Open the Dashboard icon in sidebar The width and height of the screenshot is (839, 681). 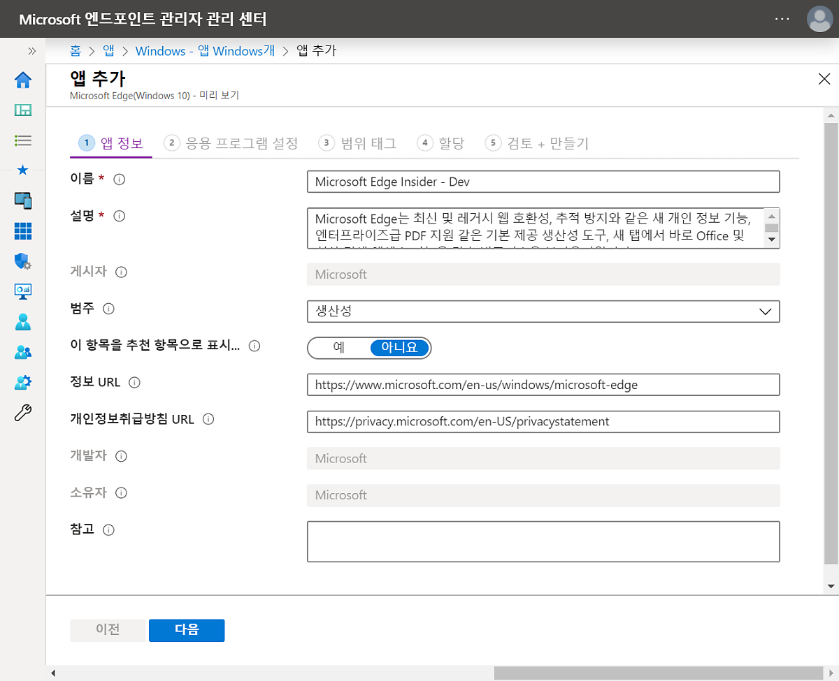23,110
